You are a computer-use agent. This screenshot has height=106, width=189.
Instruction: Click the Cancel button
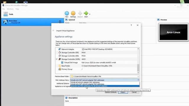(134, 92)
